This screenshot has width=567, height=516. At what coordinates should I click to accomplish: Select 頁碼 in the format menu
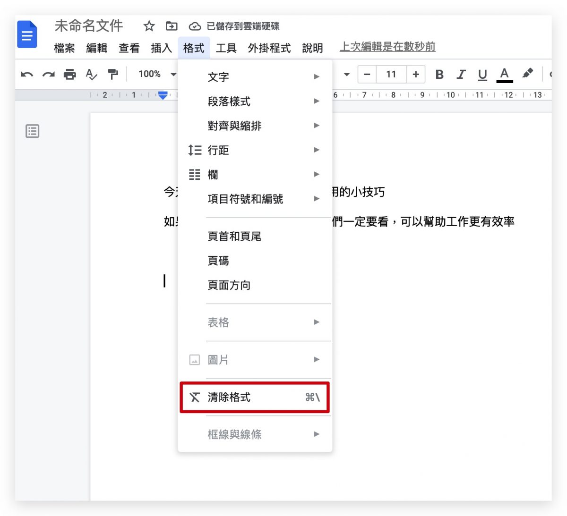[x=255, y=261]
